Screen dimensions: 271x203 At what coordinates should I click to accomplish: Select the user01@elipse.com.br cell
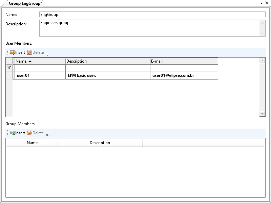tap(184, 75)
